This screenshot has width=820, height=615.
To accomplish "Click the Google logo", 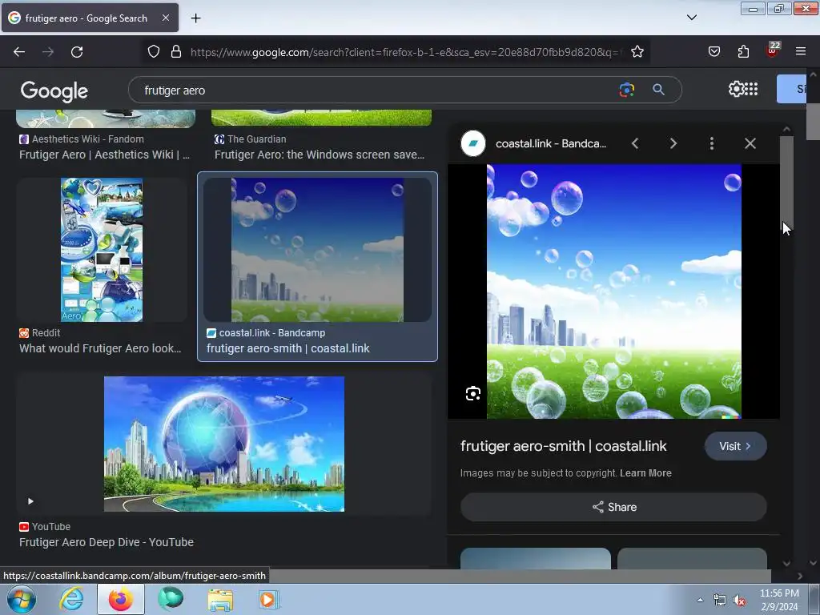I will click(54, 91).
